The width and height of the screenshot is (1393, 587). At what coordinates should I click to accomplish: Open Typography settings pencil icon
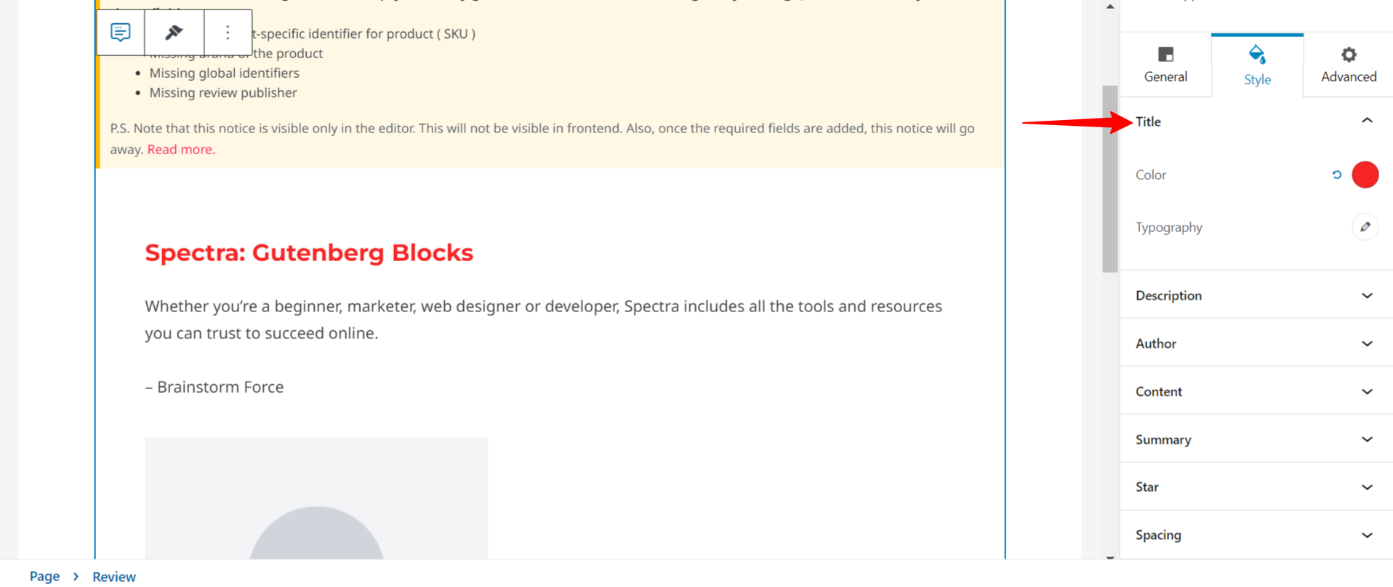coord(1365,227)
